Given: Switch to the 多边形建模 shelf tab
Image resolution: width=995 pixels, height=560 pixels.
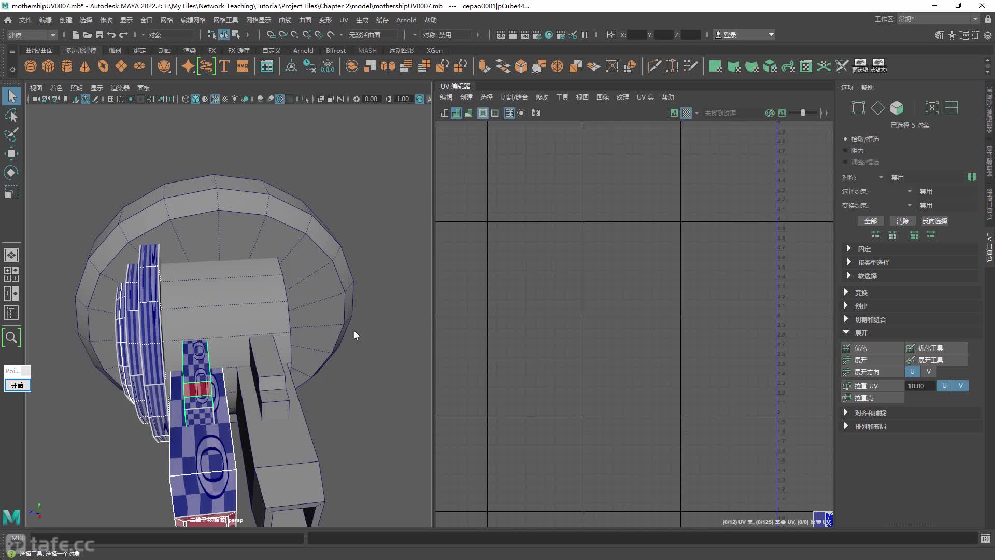Looking at the screenshot, I should 81,50.
